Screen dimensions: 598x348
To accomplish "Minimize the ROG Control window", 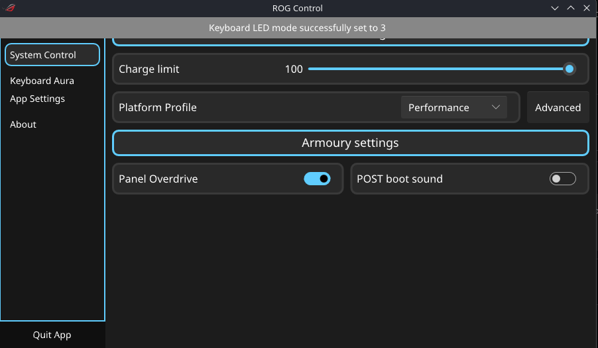I will [x=554, y=8].
